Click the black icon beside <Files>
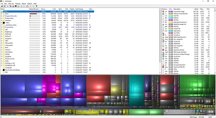The width and height of the screenshot is (216, 118). [x=4, y=23]
